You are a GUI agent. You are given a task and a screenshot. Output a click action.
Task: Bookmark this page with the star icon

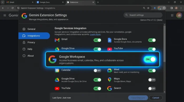coord(148,8)
